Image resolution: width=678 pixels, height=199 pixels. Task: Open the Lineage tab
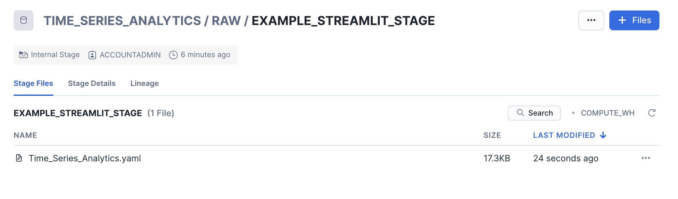pyautogui.click(x=144, y=83)
